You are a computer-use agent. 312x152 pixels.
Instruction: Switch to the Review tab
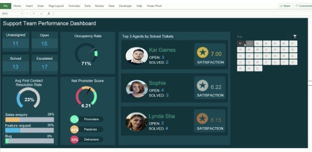tap(99, 6)
